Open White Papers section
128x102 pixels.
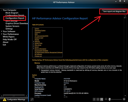click(9, 37)
